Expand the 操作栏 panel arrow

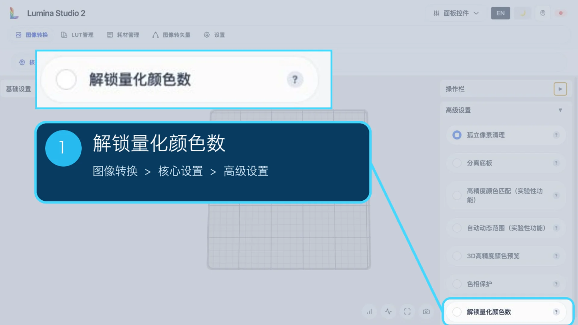click(x=560, y=89)
